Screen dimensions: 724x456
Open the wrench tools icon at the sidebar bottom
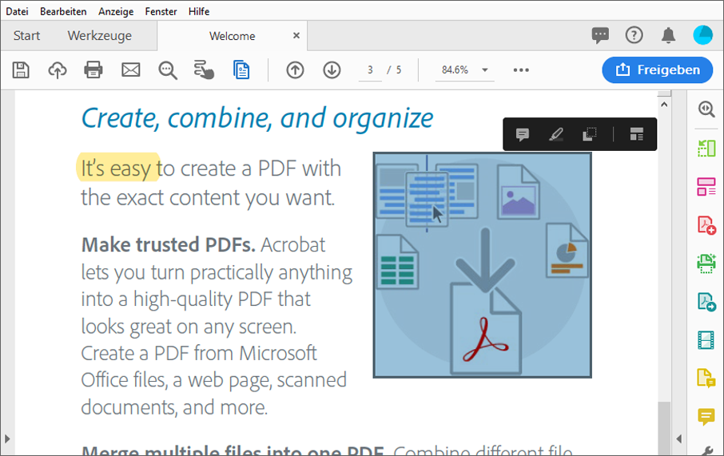(x=708, y=451)
